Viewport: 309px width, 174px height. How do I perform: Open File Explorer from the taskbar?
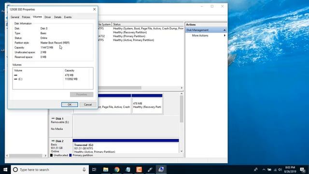tap(106, 170)
